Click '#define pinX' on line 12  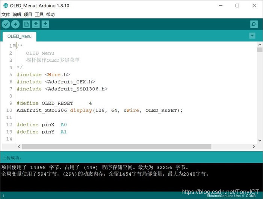click(x=35, y=125)
